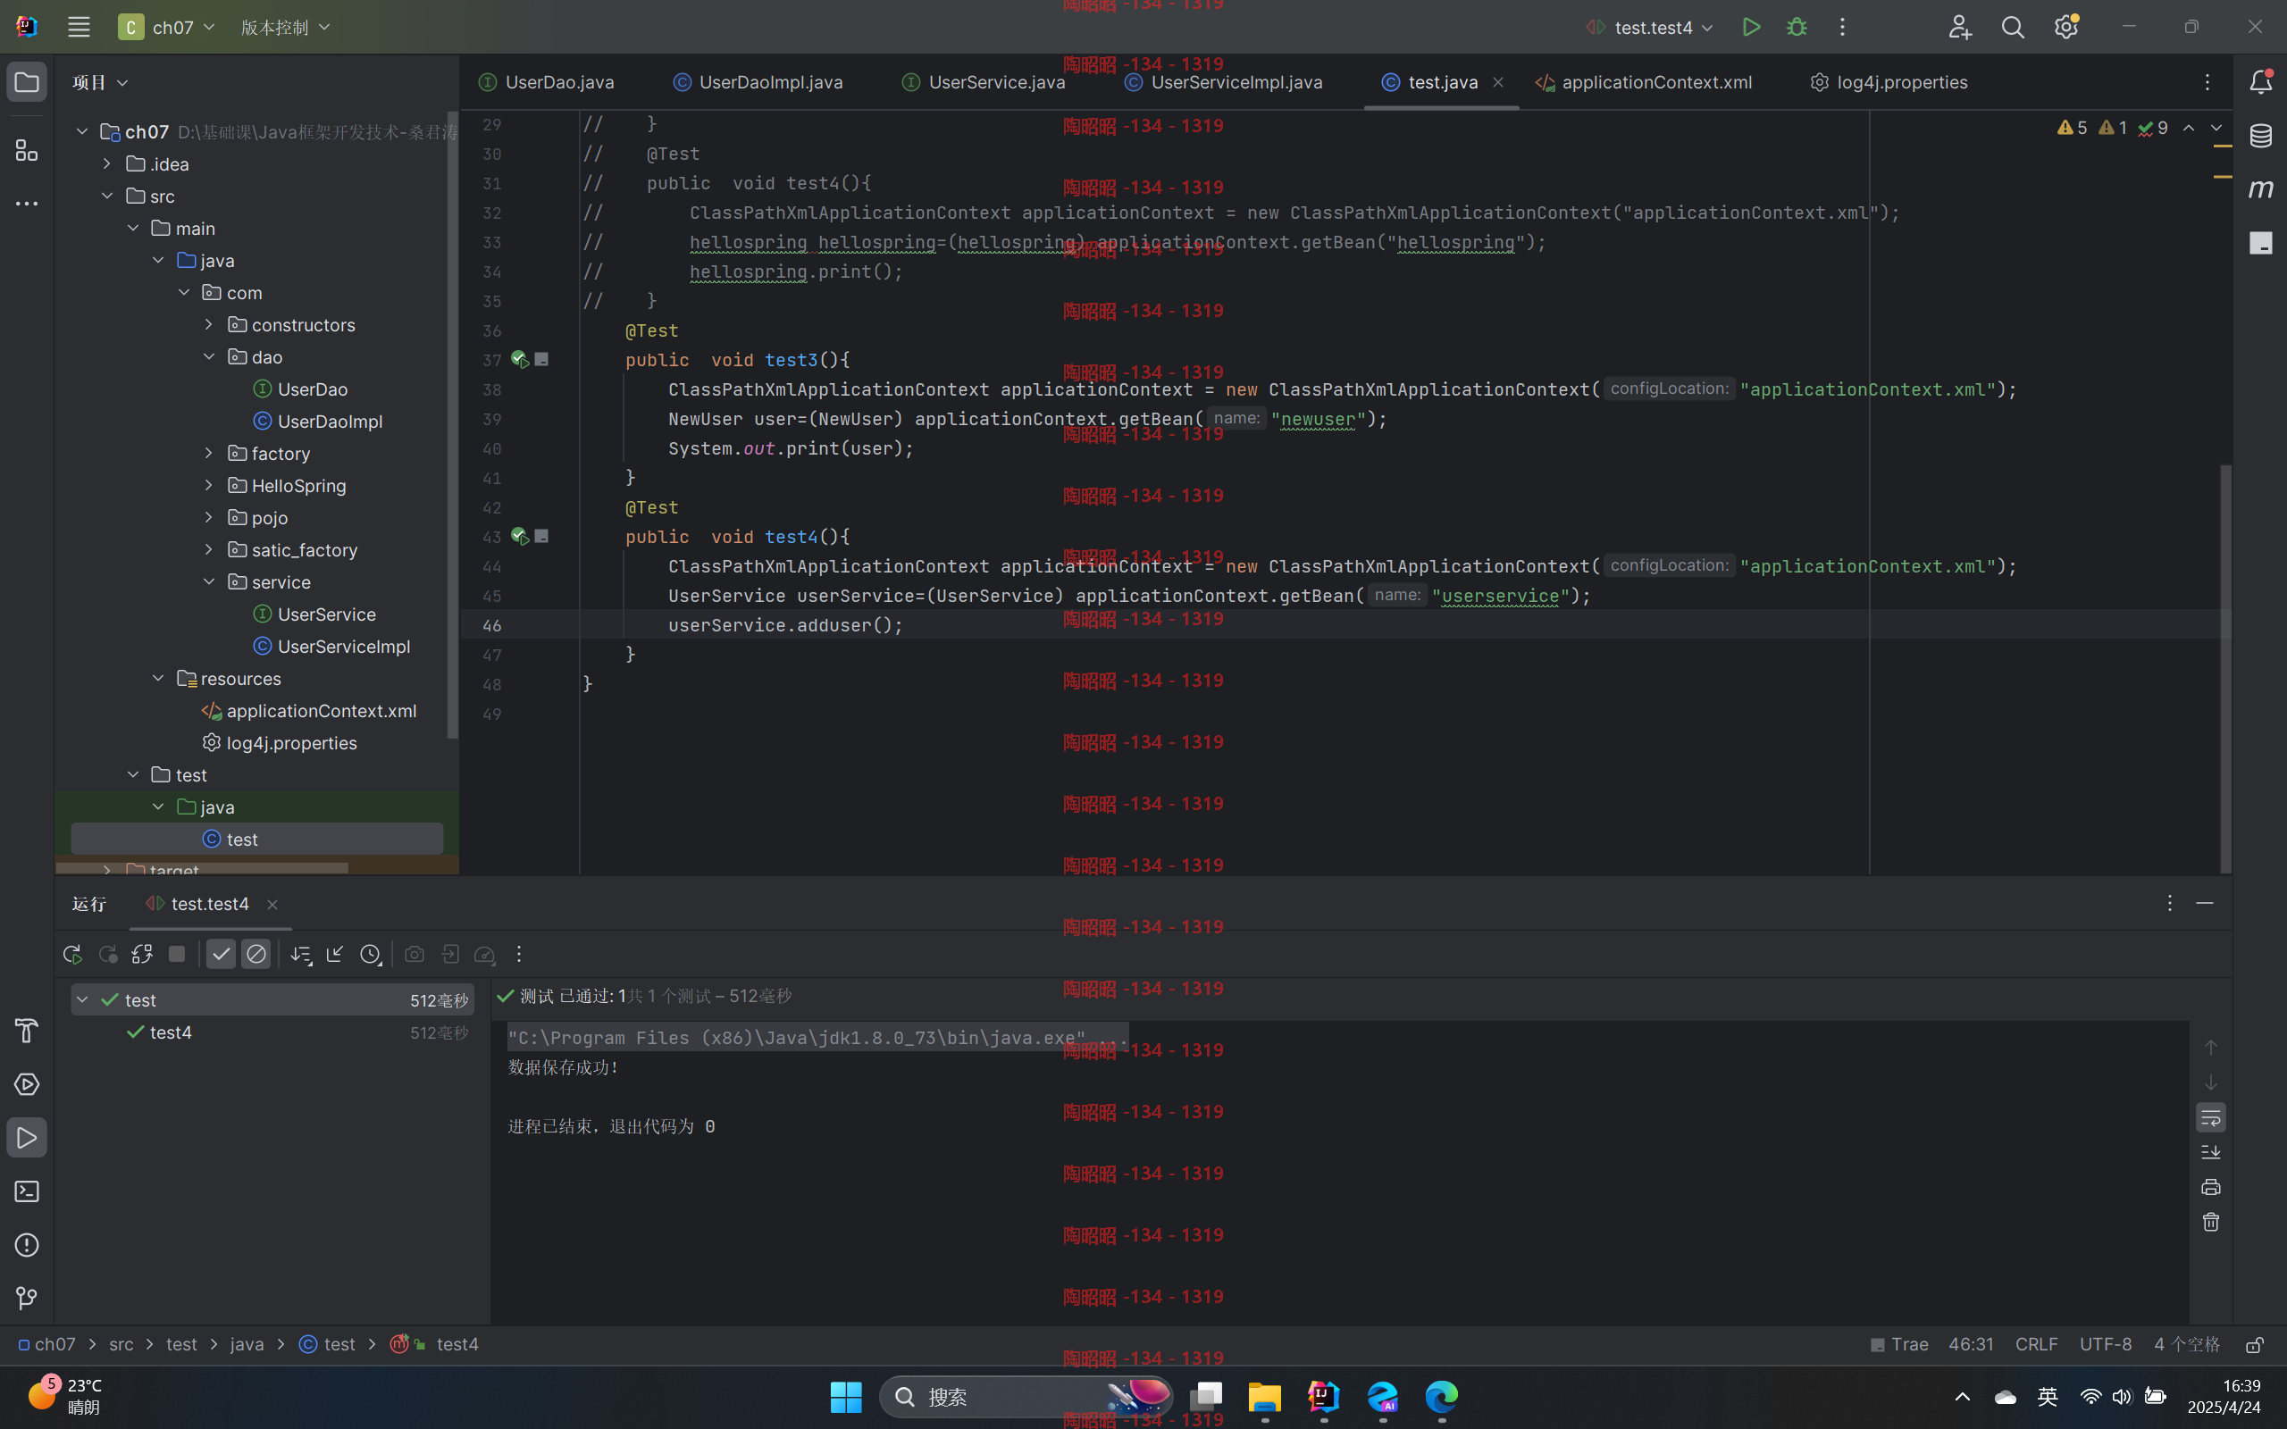Open IDE settings gear
This screenshot has width=2287, height=1429.
click(2065, 28)
